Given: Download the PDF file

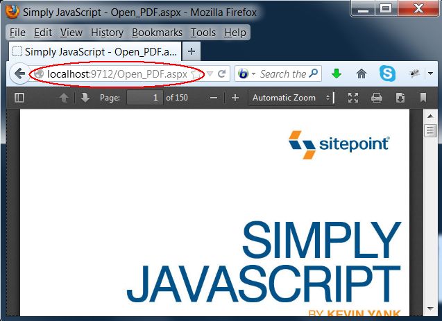Looking at the screenshot, I should 400,98.
